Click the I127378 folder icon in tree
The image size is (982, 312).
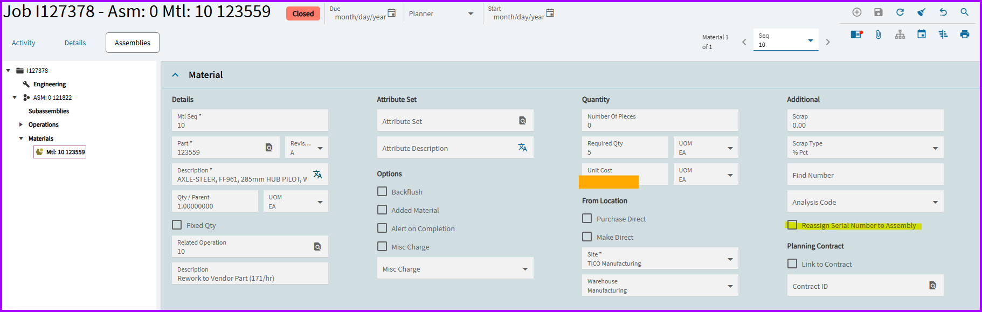click(20, 71)
